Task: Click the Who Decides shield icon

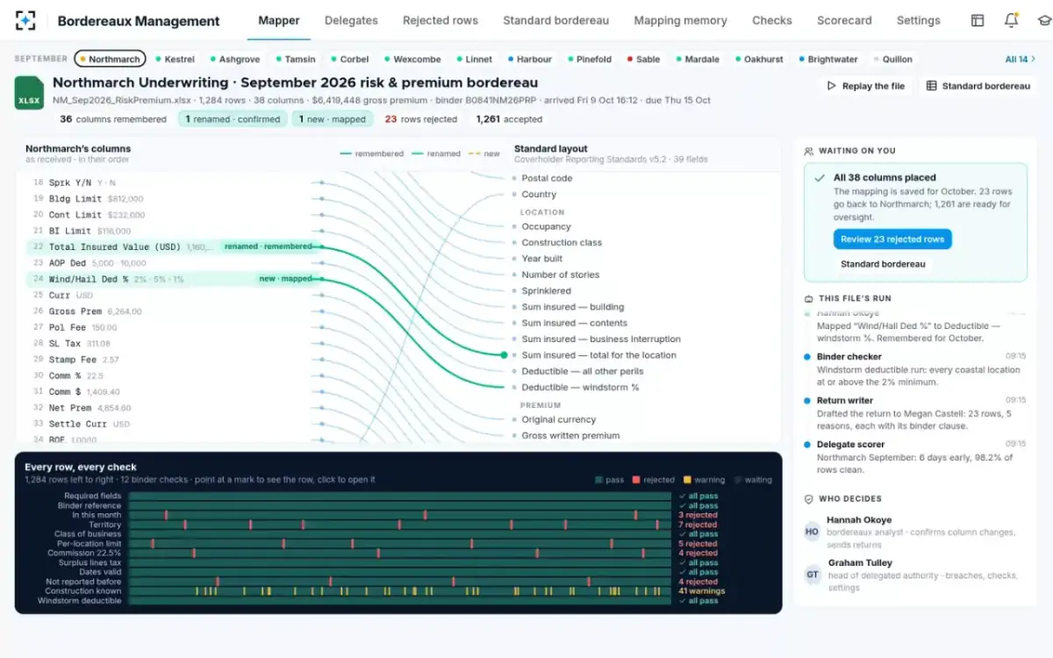Action: (809, 498)
